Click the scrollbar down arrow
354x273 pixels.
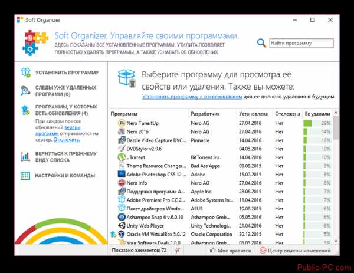336,241
